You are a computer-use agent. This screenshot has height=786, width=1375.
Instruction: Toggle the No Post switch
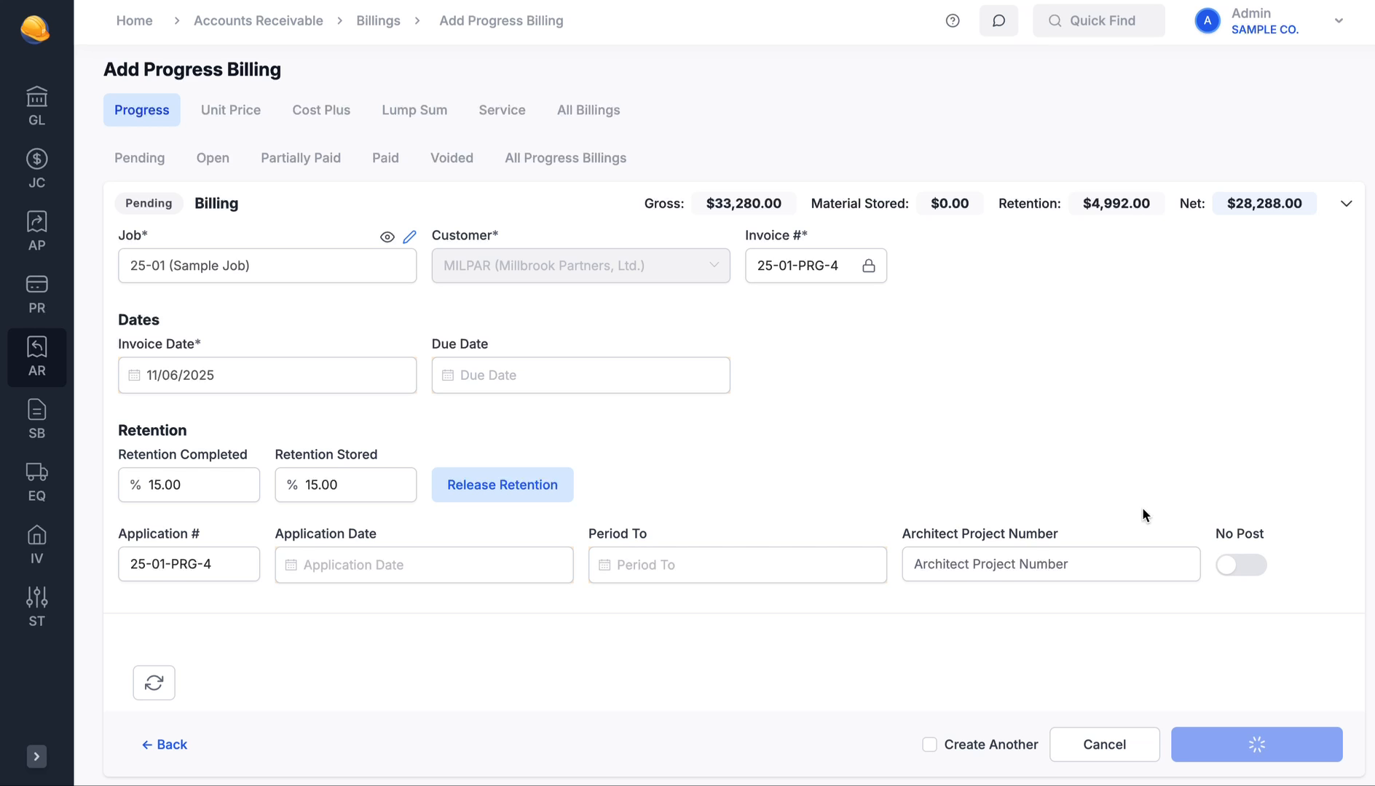1240,565
